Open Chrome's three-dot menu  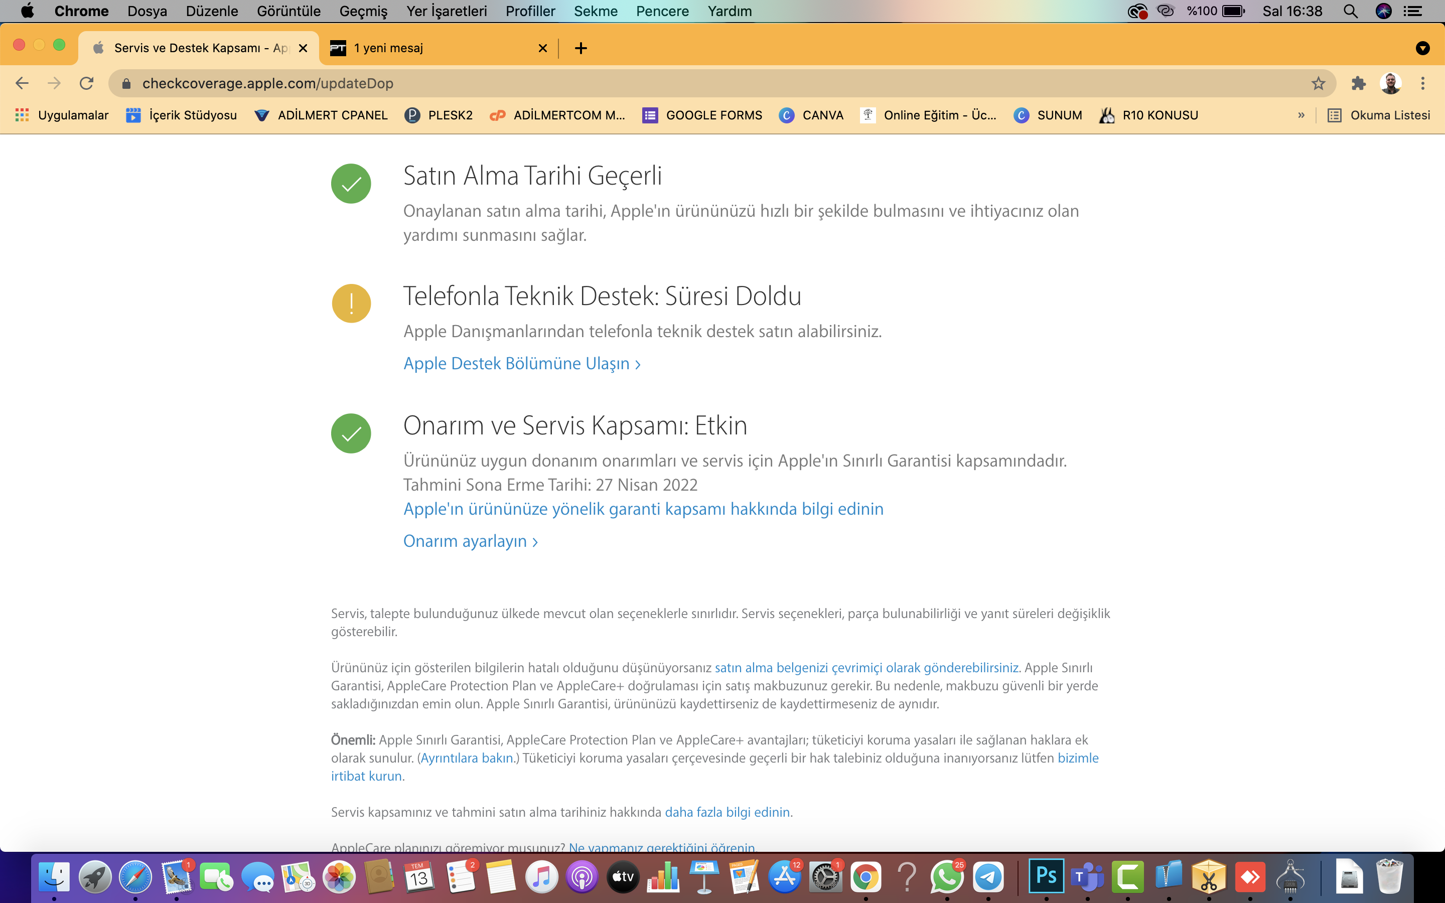[1423, 83]
